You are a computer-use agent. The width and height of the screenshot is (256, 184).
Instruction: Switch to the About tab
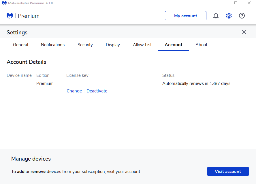pos(201,45)
